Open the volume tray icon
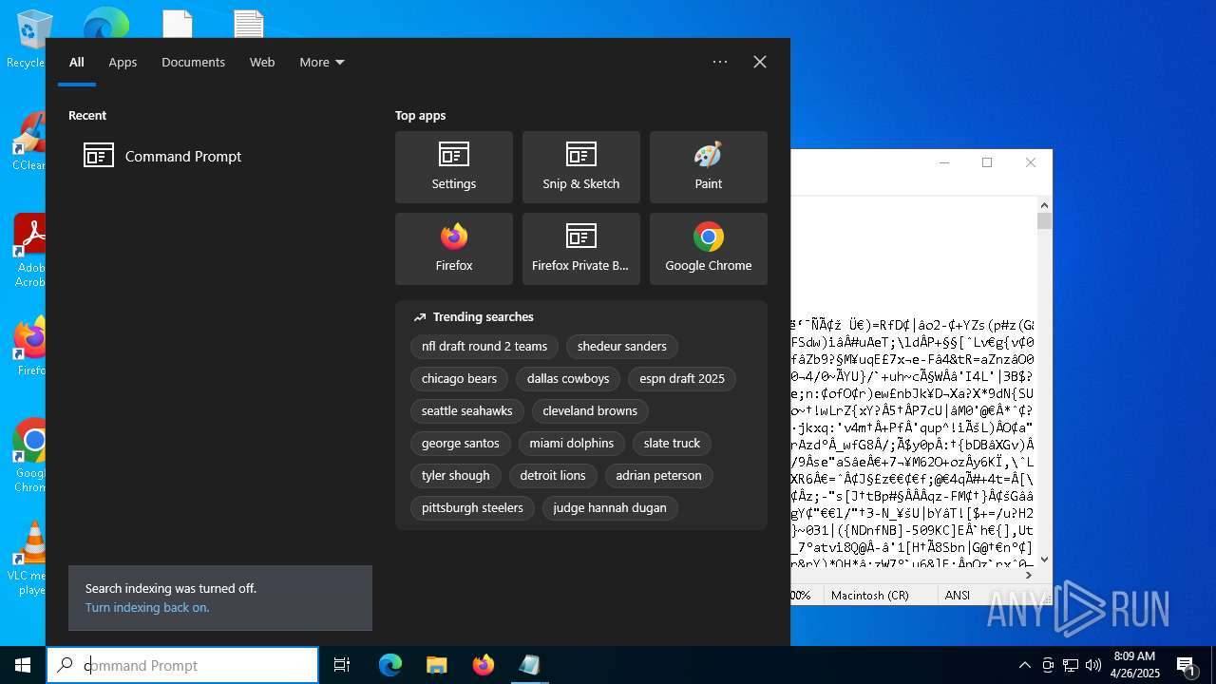The image size is (1216, 684). (x=1093, y=665)
